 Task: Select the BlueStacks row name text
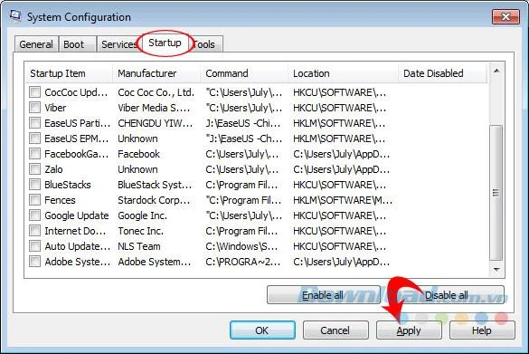68,185
